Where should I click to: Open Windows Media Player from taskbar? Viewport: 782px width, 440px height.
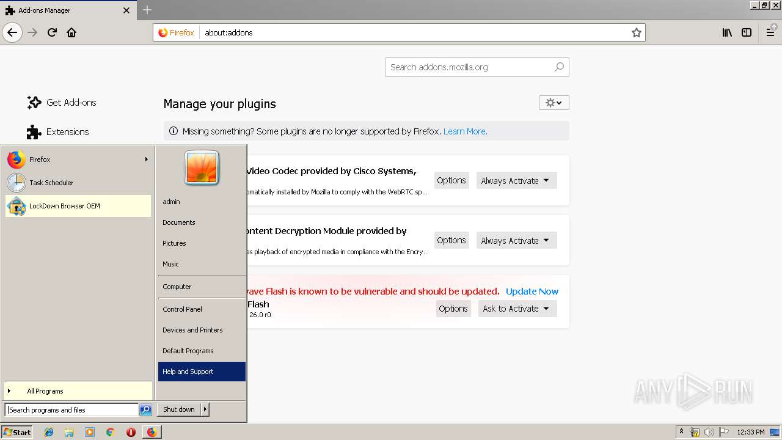[x=90, y=432]
